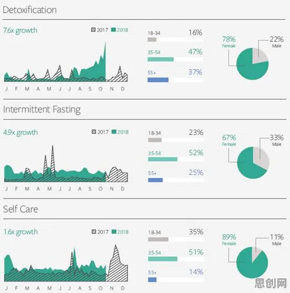Click the Intermittent Fasting section heading

[x=42, y=109]
